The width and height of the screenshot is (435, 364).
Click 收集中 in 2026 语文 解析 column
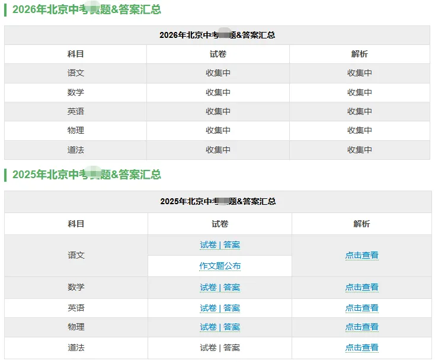coord(360,73)
